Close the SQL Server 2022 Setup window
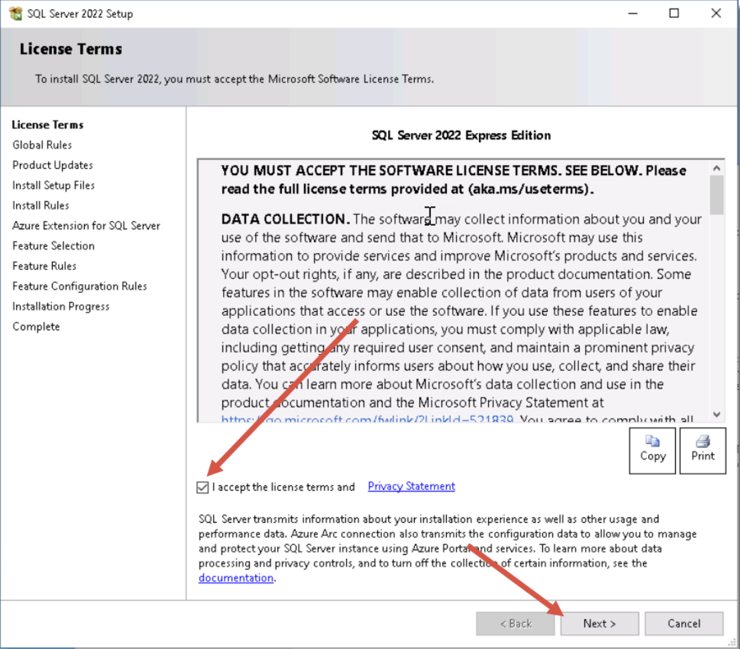This screenshot has width=740, height=649. [x=716, y=13]
